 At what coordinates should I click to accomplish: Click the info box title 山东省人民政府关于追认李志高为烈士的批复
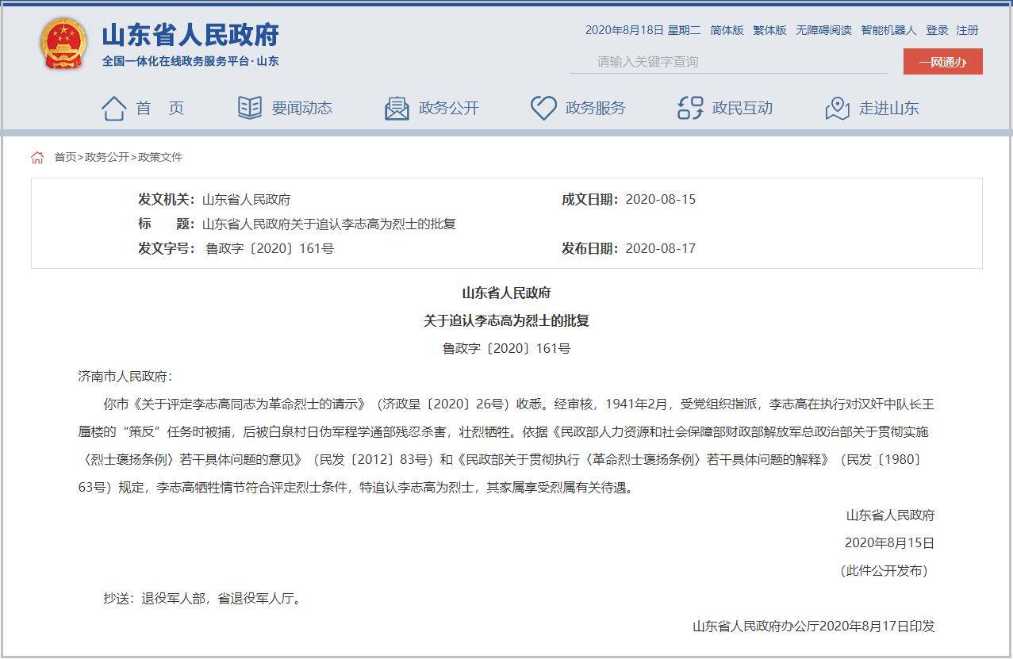(x=329, y=224)
